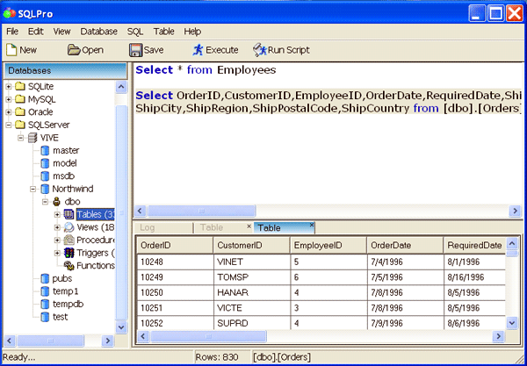The image size is (527, 366).
Task: Open the Database menu
Action: [98, 31]
